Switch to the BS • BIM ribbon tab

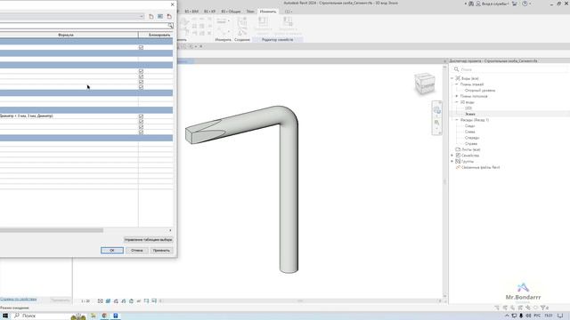(x=191, y=12)
